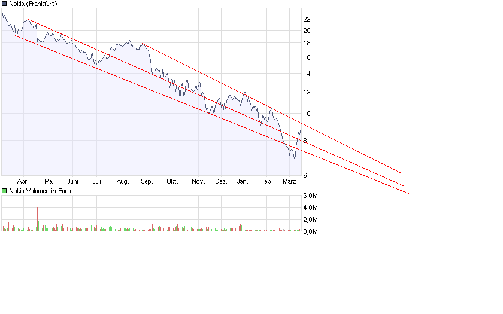
Task: Click the price axis value 16
Action: tap(307, 57)
